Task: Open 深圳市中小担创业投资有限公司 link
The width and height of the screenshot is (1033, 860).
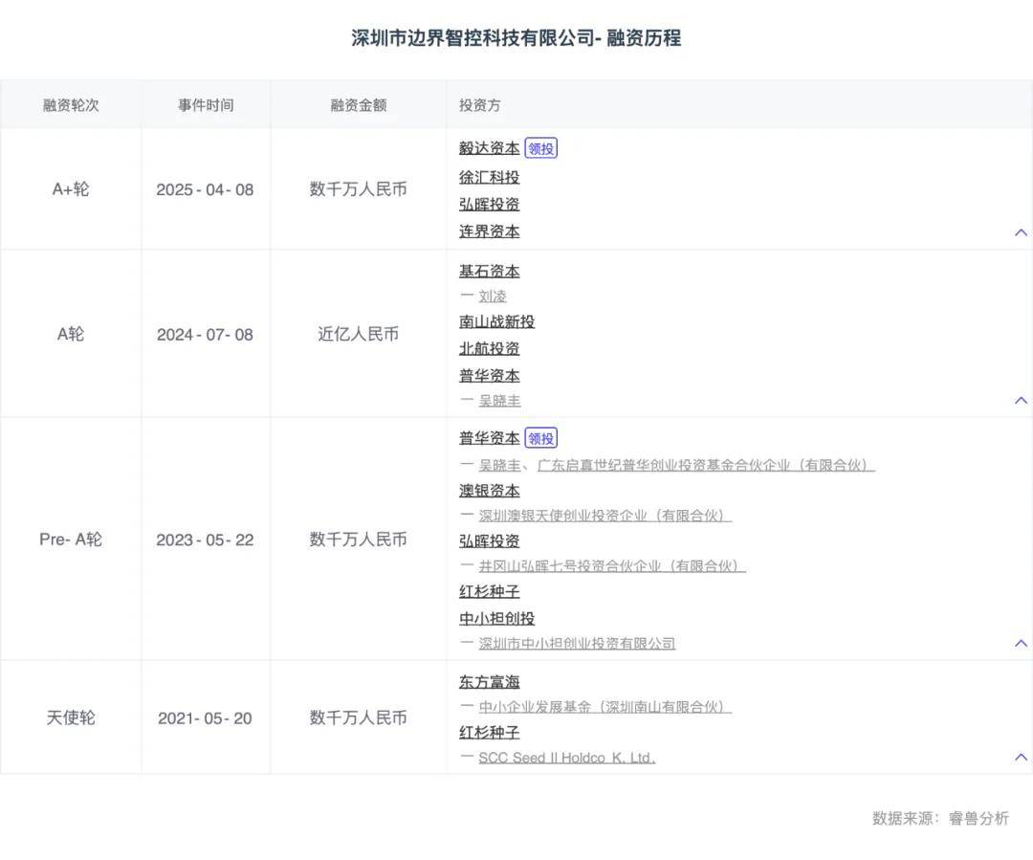Action: (577, 643)
